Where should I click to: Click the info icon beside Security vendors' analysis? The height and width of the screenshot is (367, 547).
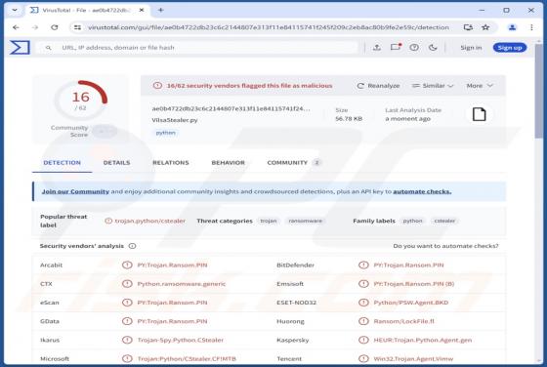click(132, 246)
